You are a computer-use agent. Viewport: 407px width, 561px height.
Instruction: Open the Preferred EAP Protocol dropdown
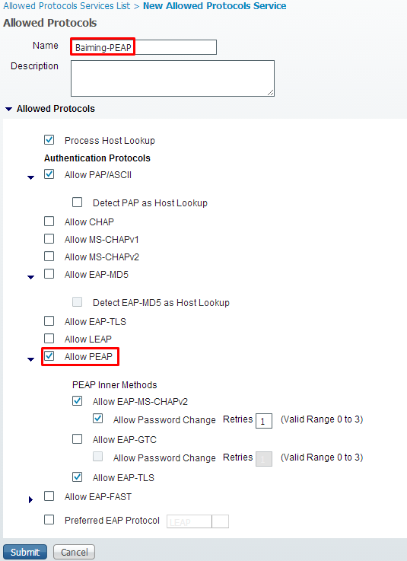click(220, 521)
